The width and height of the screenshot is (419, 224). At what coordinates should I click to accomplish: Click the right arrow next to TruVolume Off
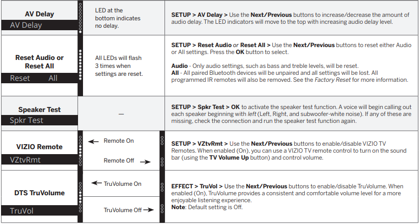150,210
